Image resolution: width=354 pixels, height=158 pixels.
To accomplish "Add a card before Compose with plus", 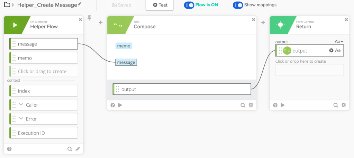I will pyautogui.click(x=101, y=23).
